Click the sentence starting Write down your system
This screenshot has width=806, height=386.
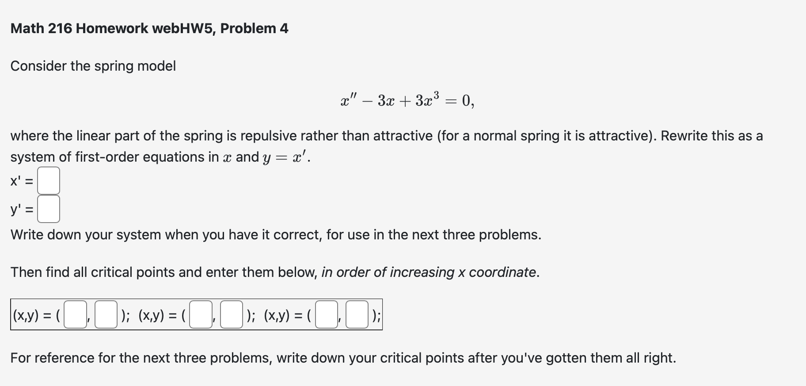click(276, 235)
